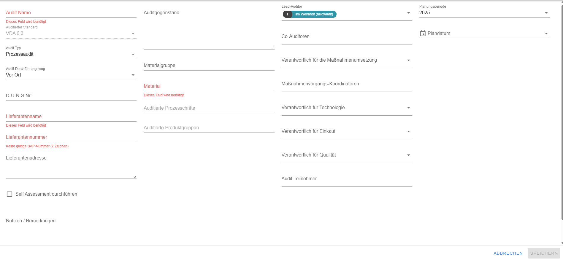This screenshot has height=260, width=563.
Task: Click the Abbrechen button
Action: pos(508,253)
